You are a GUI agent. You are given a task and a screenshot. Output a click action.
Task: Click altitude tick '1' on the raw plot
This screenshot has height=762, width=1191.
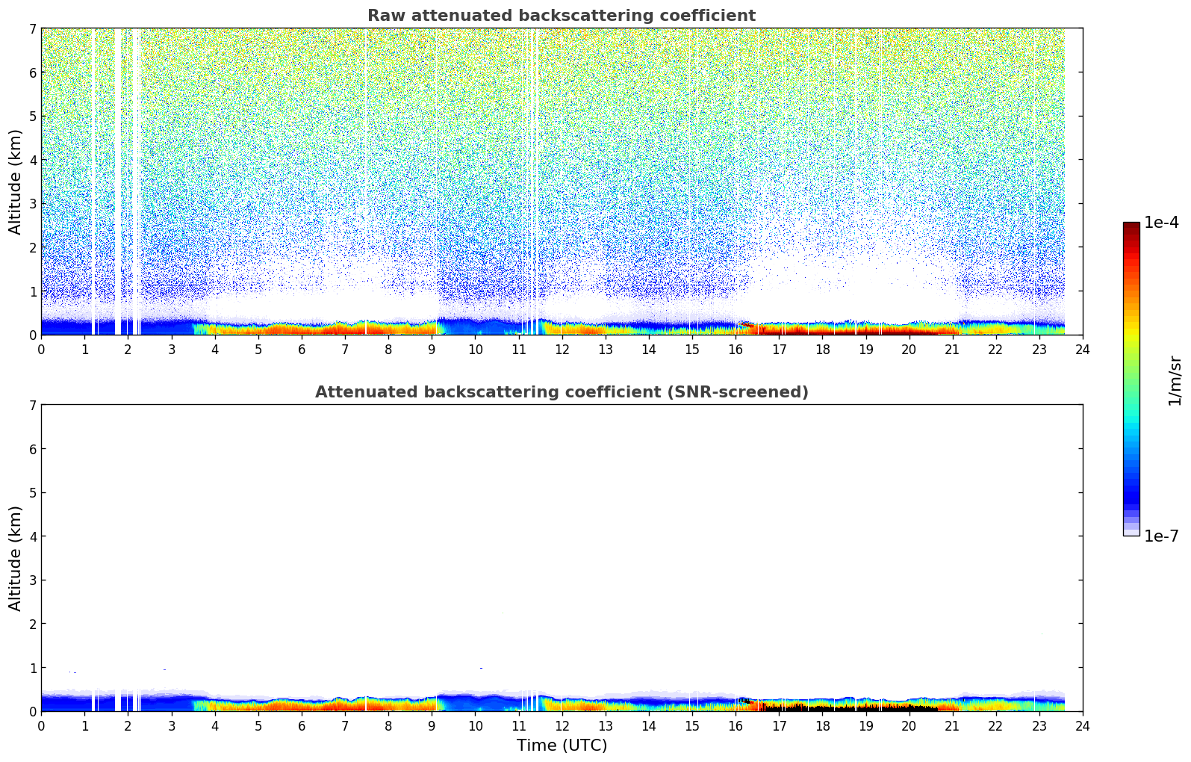click(x=32, y=291)
